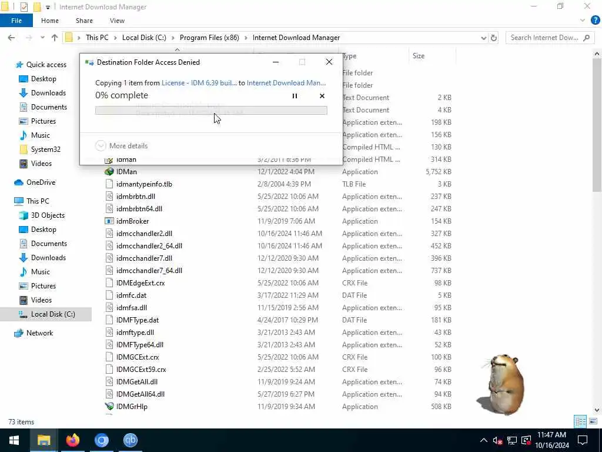602x452 pixels.
Task: Cancel the copy operation
Action: point(322,96)
